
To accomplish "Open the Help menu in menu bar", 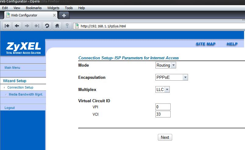I will (x=82, y=8).
